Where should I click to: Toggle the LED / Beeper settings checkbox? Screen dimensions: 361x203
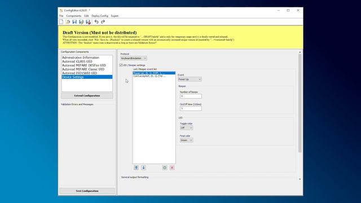[x=121, y=65]
